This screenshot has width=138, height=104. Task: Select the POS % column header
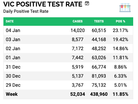pyautogui.click(x=120, y=21)
